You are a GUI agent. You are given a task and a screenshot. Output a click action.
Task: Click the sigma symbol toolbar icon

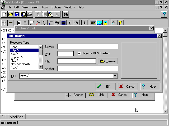click(70, 23)
